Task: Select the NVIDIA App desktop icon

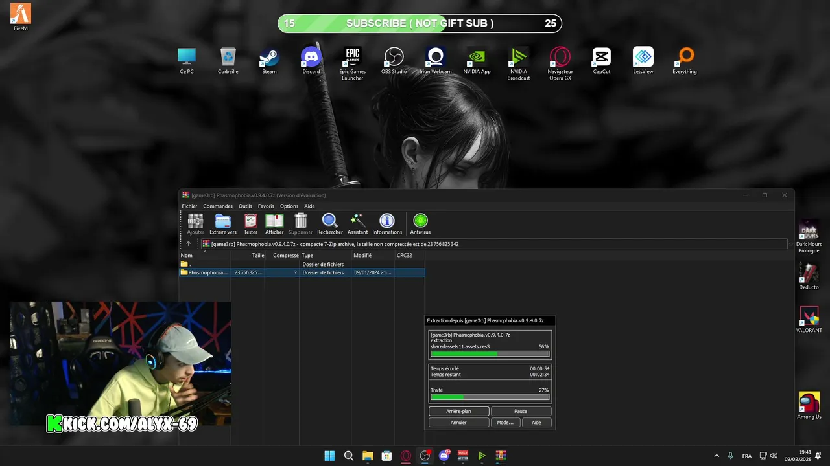Action: click(x=477, y=61)
